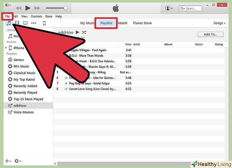Open the Controls menu
This screenshot has height=168, width=232.
(36, 17)
